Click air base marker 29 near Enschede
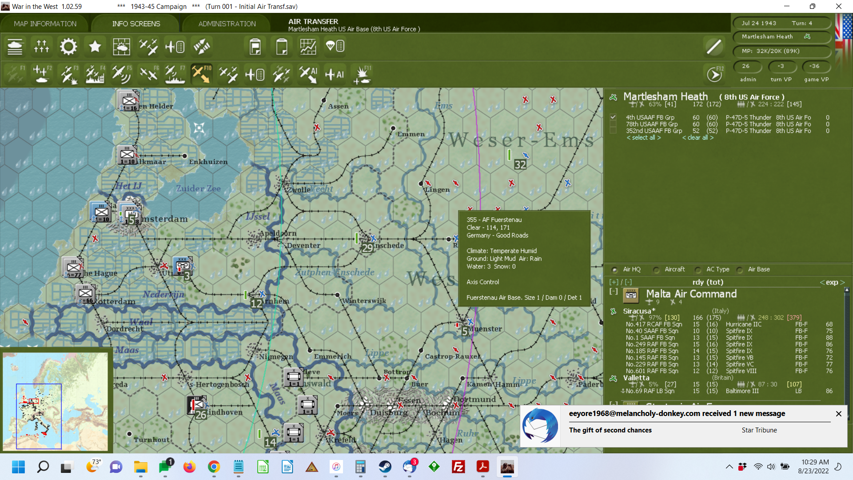 click(367, 248)
